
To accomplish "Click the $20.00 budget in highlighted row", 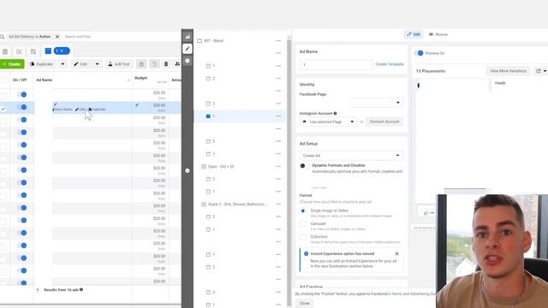I will coord(159,105).
